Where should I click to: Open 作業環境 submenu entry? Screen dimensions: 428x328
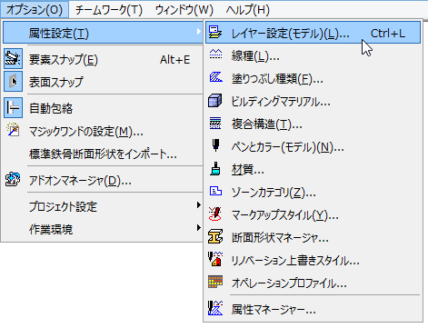[x=103, y=229]
